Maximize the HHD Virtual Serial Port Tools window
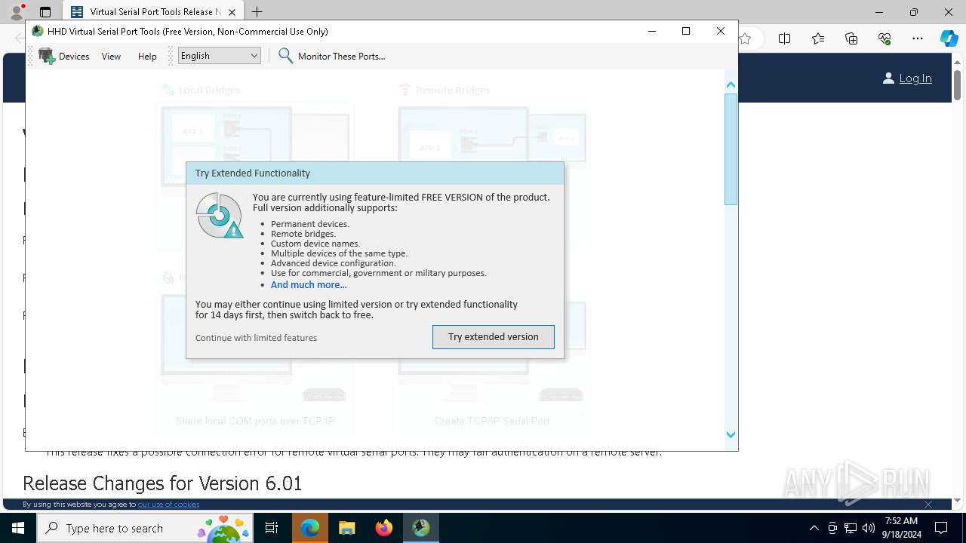 click(x=686, y=31)
